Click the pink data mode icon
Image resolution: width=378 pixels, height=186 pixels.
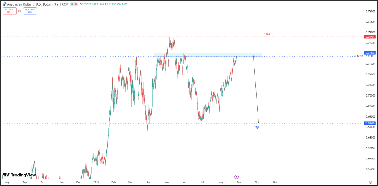76,4
